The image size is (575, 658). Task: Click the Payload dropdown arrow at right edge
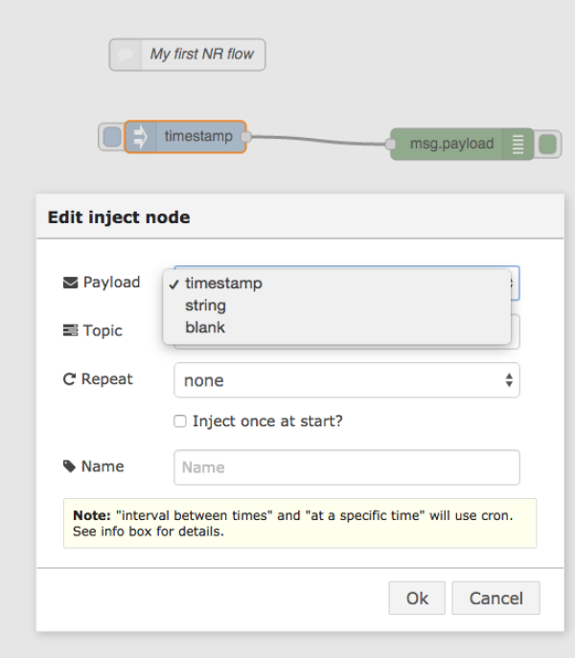pyautogui.click(x=515, y=283)
